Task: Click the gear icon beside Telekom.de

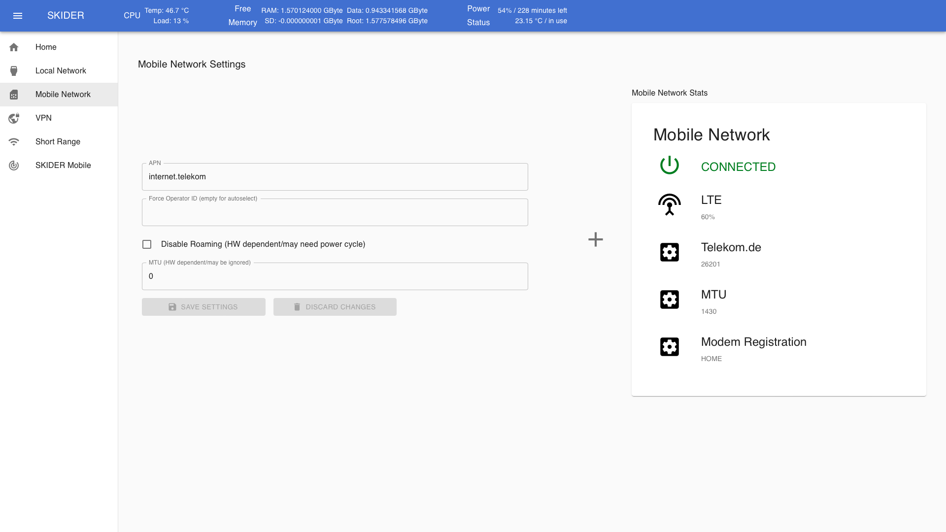Action: 670,252
